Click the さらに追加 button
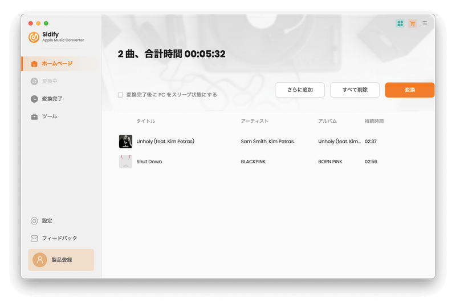This screenshot has width=456, height=306. coord(300,90)
